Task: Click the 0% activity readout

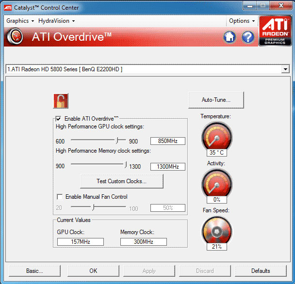Action: click(217, 199)
